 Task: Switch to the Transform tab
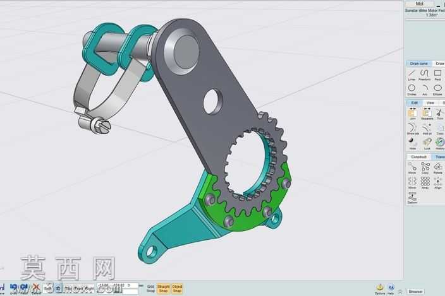click(x=439, y=157)
